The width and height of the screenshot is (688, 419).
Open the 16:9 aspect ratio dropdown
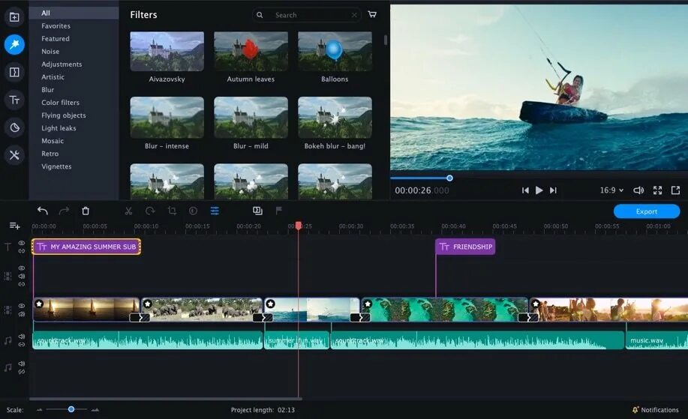coord(611,190)
